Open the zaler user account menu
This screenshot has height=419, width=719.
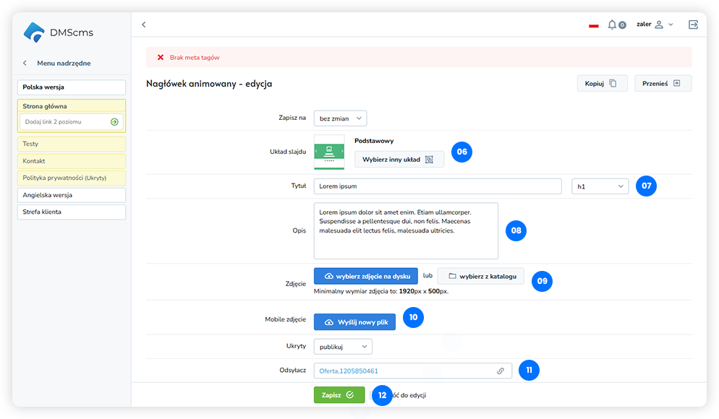pyautogui.click(x=654, y=25)
